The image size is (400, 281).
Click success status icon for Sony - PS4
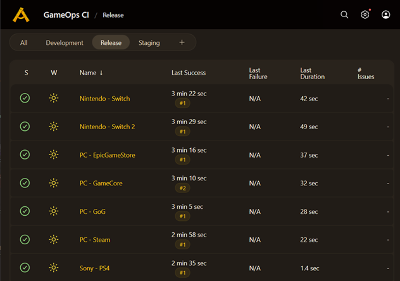25,268
